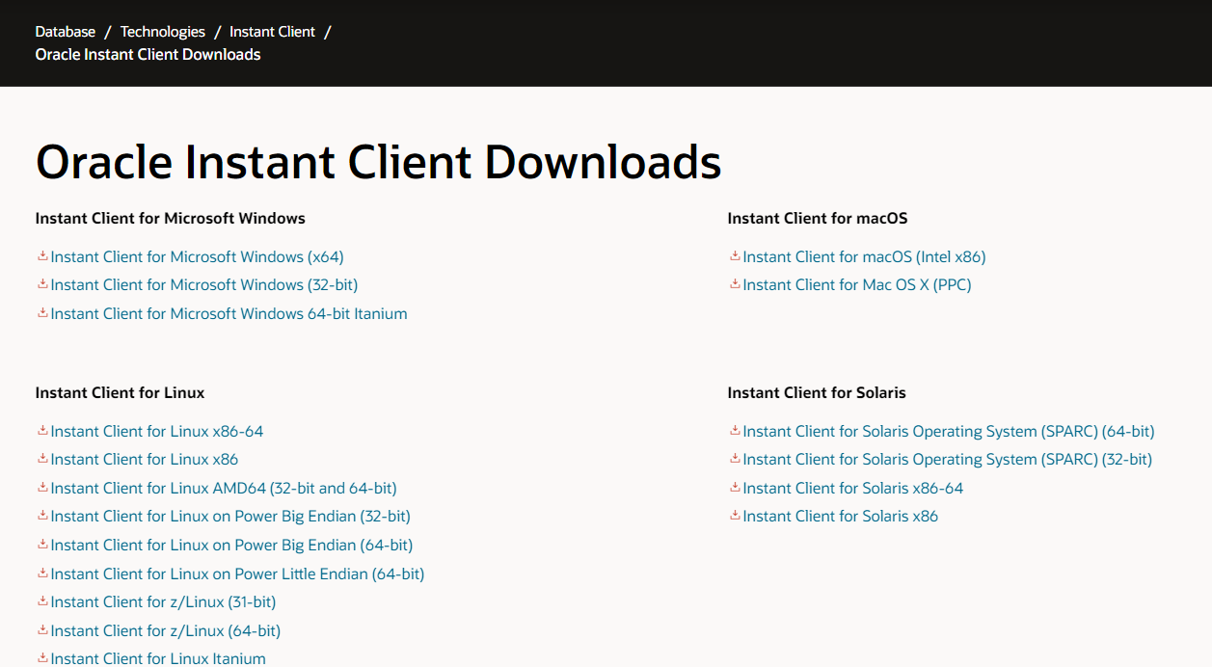The height and width of the screenshot is (667, 1212).
Task: Click download icon beside Solaris SPARC (32-bit) link
Action: pyautogui.click(x=735, y=459)
